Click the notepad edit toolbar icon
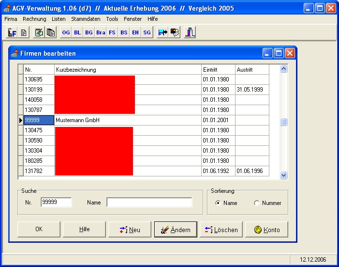 coord(39,32)
